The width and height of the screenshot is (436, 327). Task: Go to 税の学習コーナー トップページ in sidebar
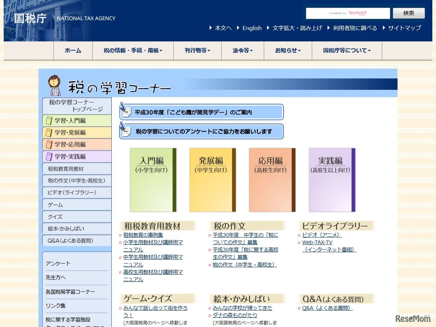(x=76, y=106)
